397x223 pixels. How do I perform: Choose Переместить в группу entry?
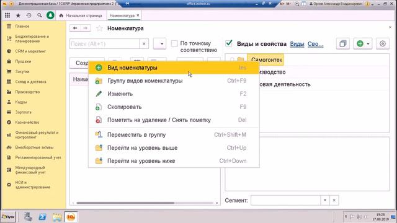coord(174,135)
